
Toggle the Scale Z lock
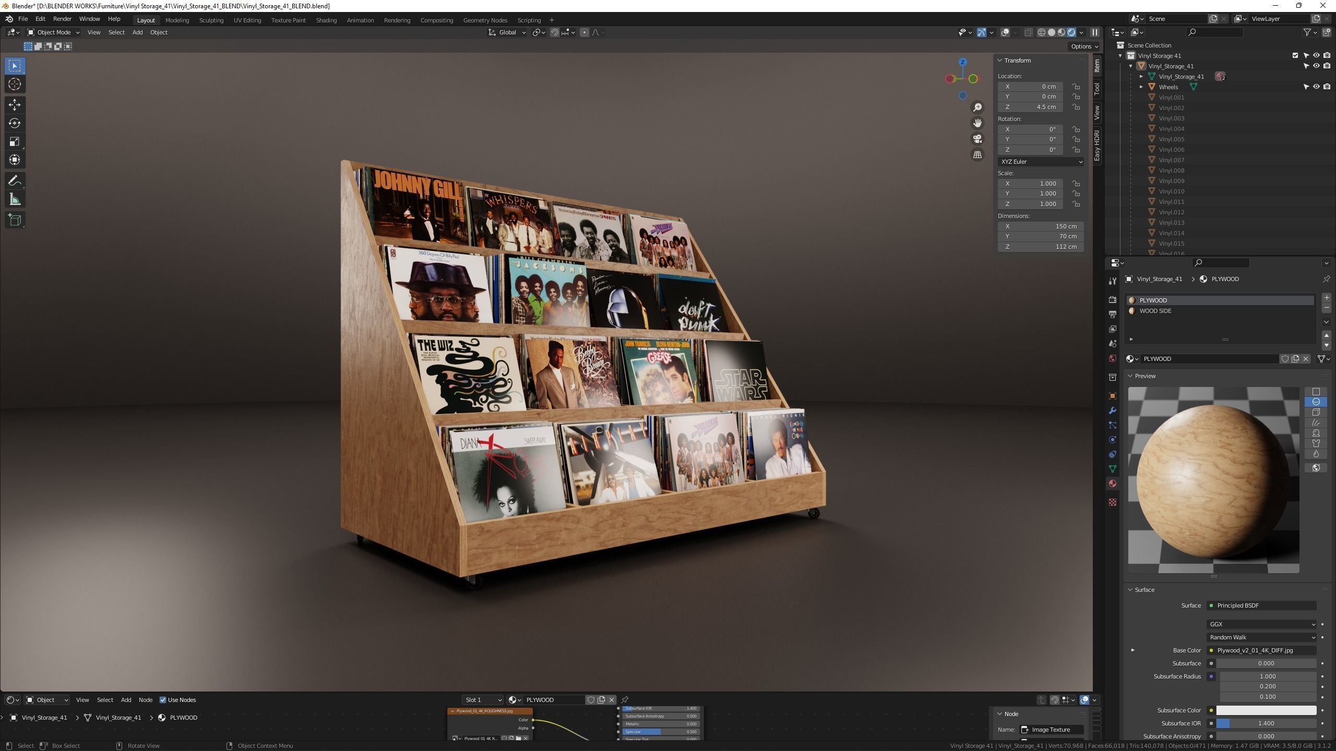[1076, 204]
